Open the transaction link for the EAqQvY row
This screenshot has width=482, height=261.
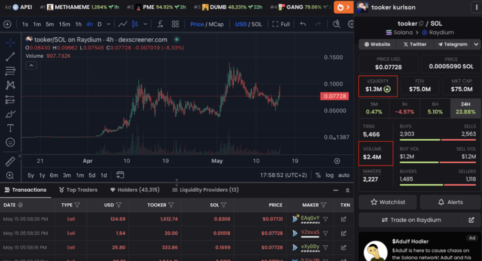pos(344,219)
